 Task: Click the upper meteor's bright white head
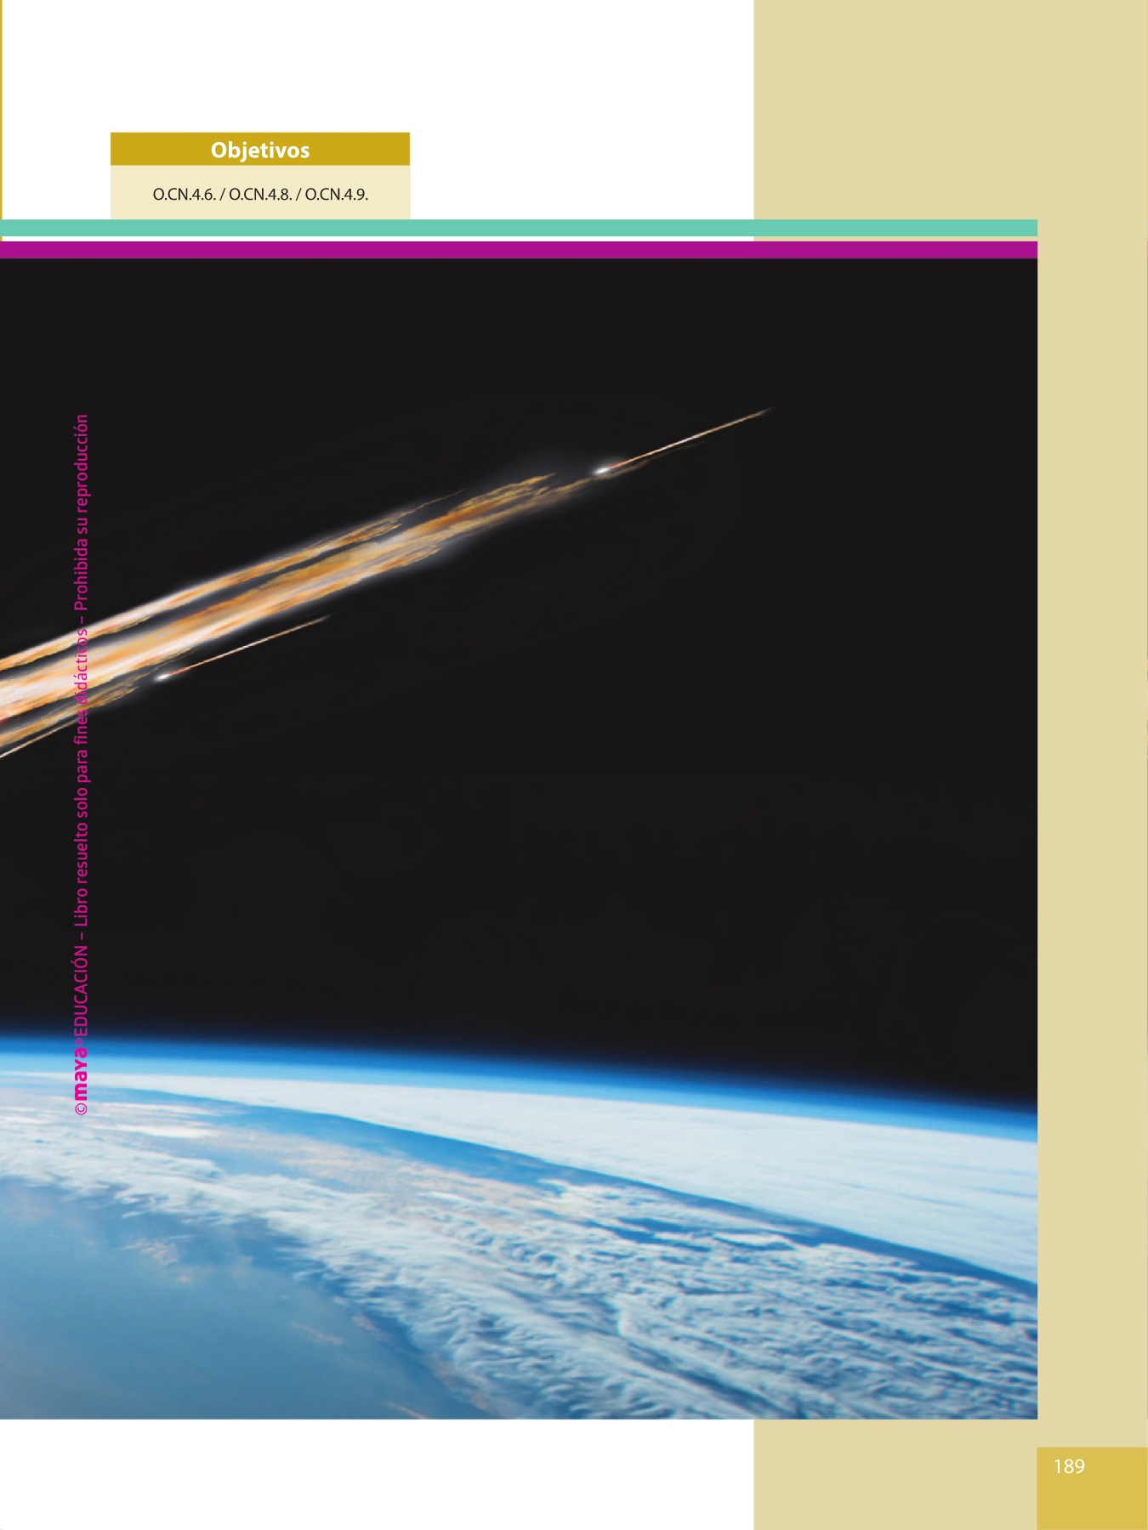pyautogui.click(x=602, y=469)
